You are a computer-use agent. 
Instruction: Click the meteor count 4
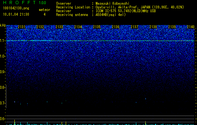point(44,14)
